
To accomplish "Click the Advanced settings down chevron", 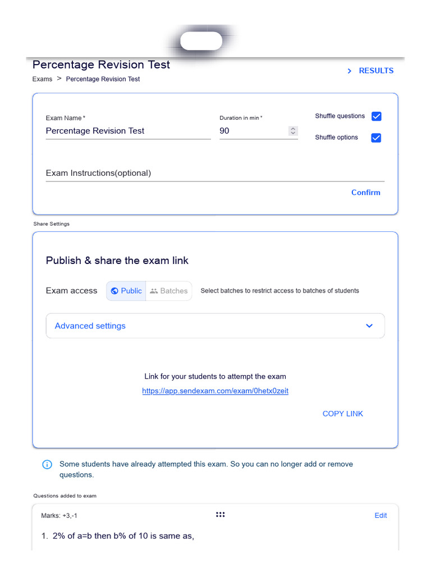I will [369, 326].
